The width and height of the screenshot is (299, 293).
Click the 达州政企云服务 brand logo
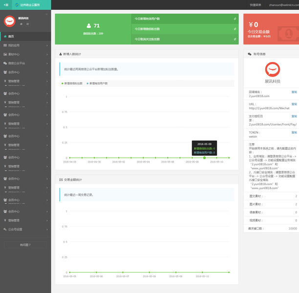[27, 5]
